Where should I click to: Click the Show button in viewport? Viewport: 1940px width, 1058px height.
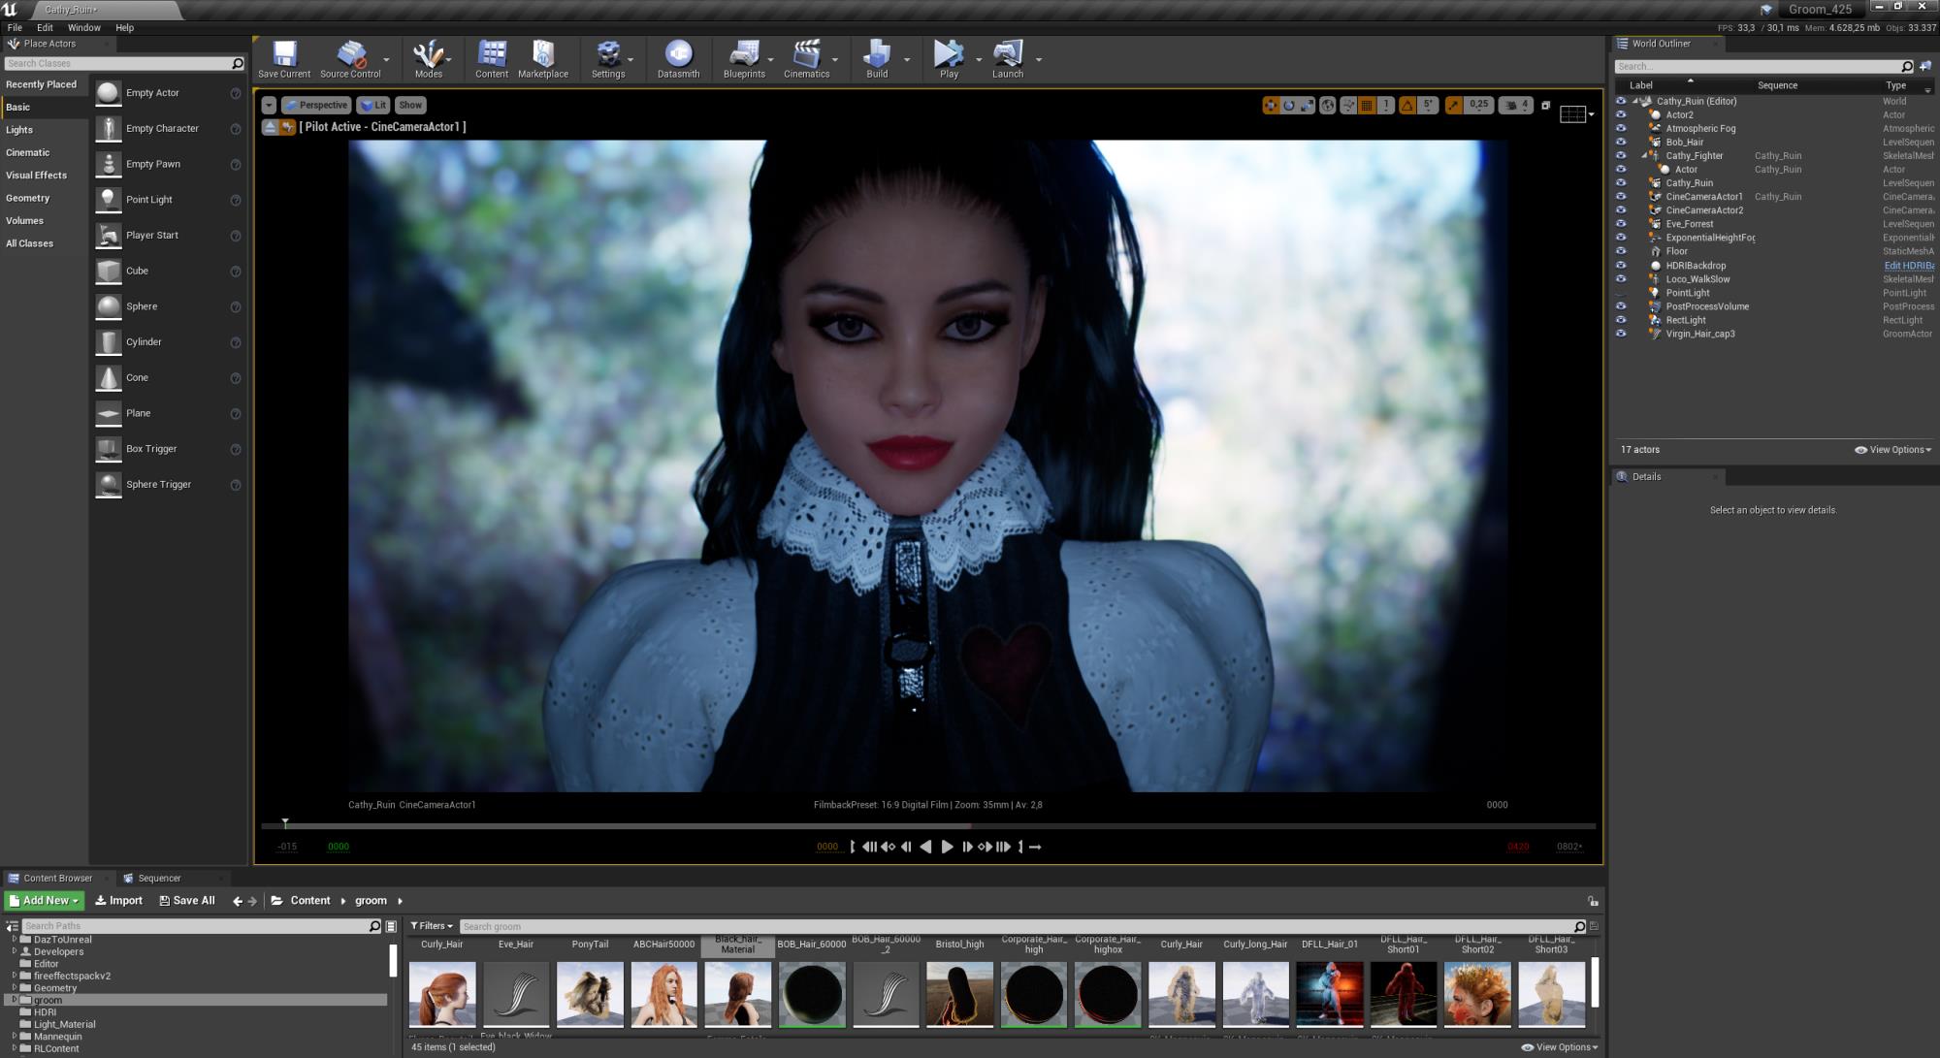[x=410, y=105]
